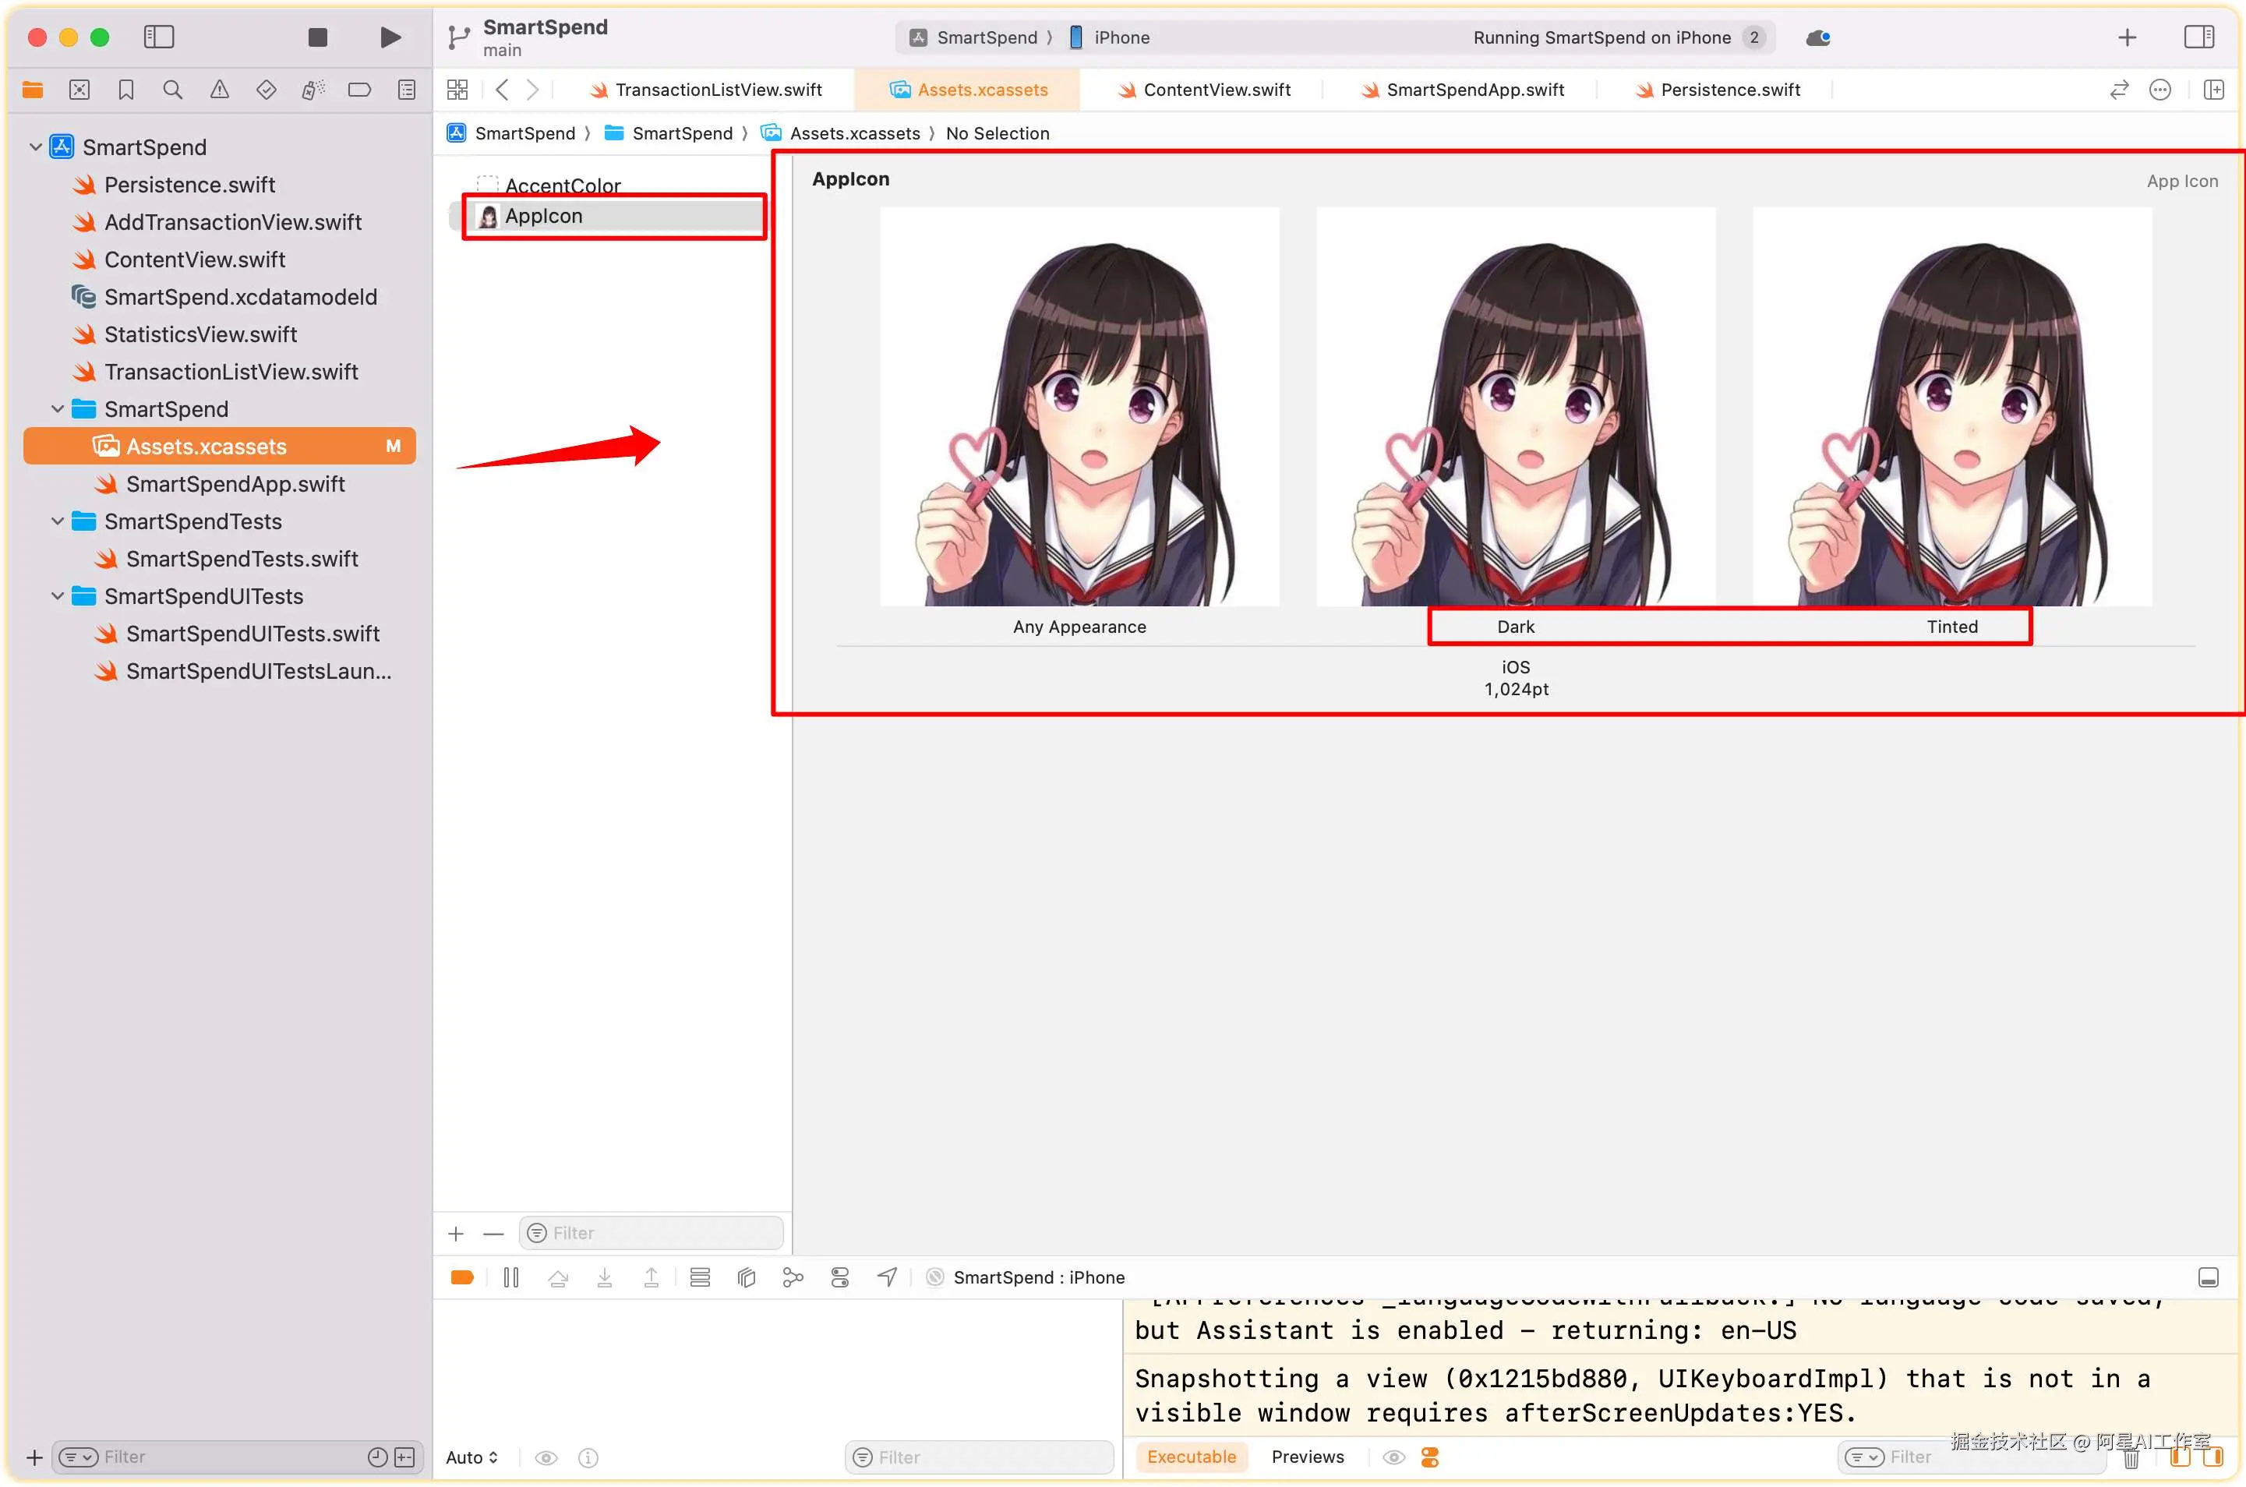This screenshot has height=1487, width=2246.
Task: Toggle the left navigator sidebar
Action: pyautogui.click(x=158, y=37)
